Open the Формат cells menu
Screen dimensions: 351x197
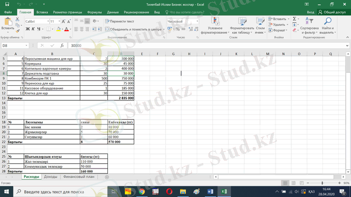coord(278,30)
